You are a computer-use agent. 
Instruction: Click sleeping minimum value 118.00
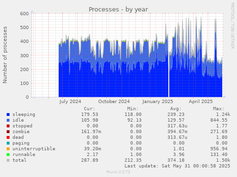133,115
